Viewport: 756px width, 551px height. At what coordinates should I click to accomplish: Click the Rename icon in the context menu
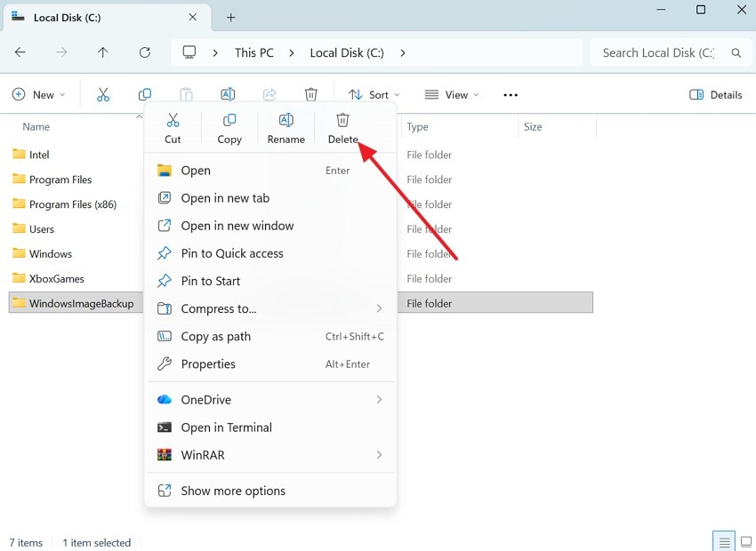click(x=286, y=120)
